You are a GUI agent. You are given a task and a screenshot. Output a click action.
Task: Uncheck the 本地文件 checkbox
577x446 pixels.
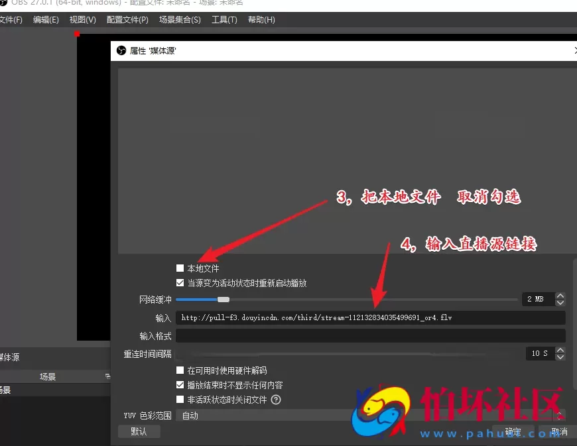click(180, 268)
